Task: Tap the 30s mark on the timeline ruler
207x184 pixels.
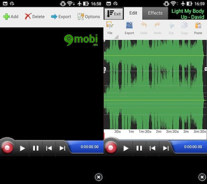Action: (x=118, y=131)
